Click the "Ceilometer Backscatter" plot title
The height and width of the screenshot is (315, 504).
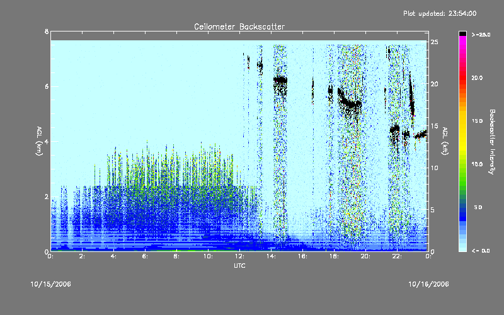pyautogui.click(x=239, y=26)
